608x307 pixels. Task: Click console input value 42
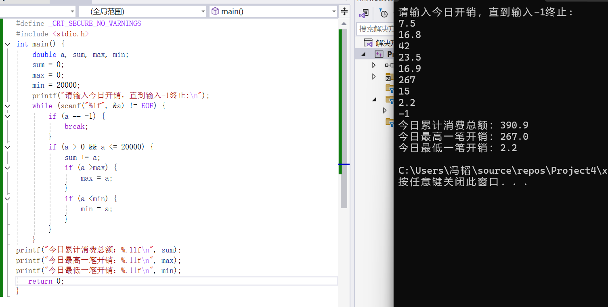tap(404, 46)
